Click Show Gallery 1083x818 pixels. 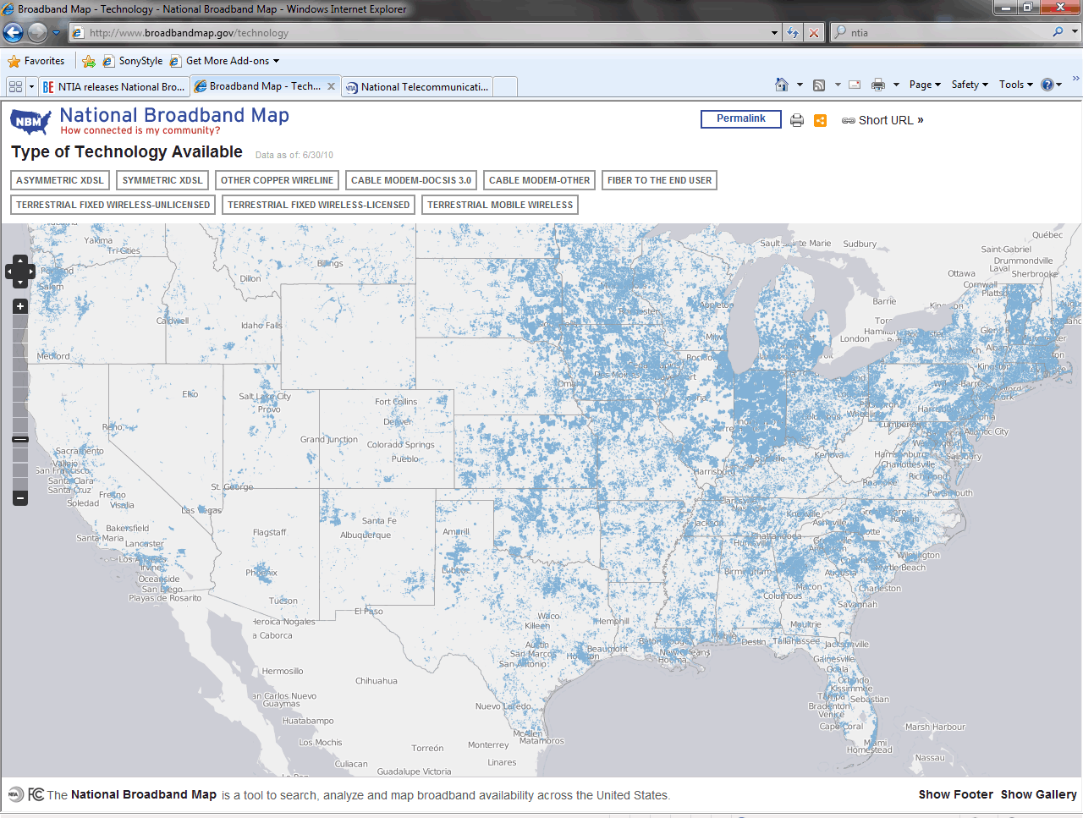[x=1038, y=794]
